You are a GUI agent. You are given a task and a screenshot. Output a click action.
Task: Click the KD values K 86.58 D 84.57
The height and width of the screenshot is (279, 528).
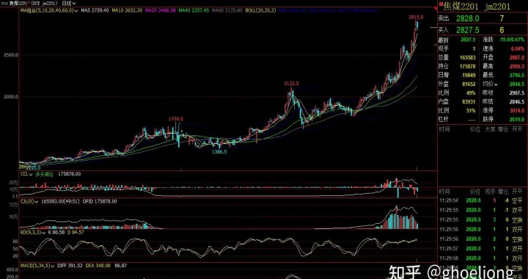66,233
